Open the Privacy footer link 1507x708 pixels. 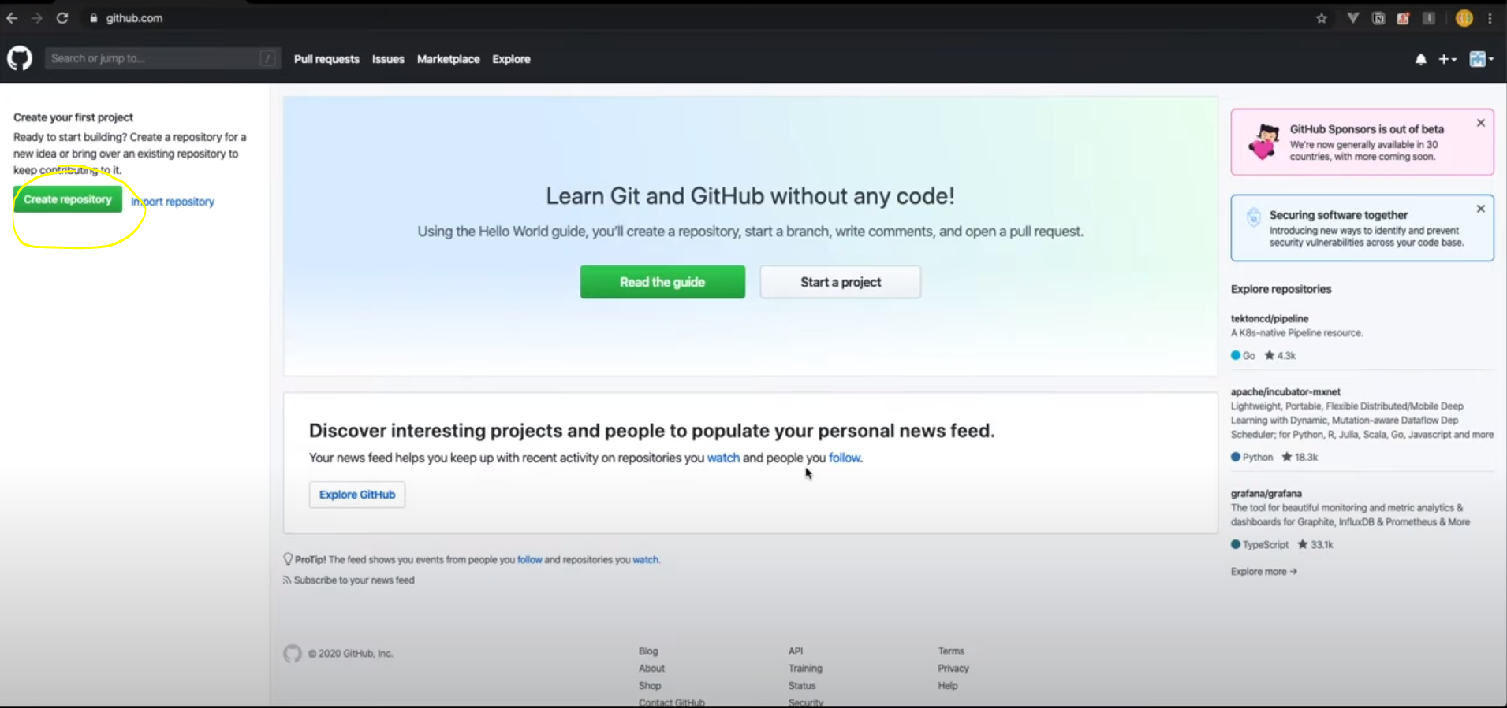(953, 669)
